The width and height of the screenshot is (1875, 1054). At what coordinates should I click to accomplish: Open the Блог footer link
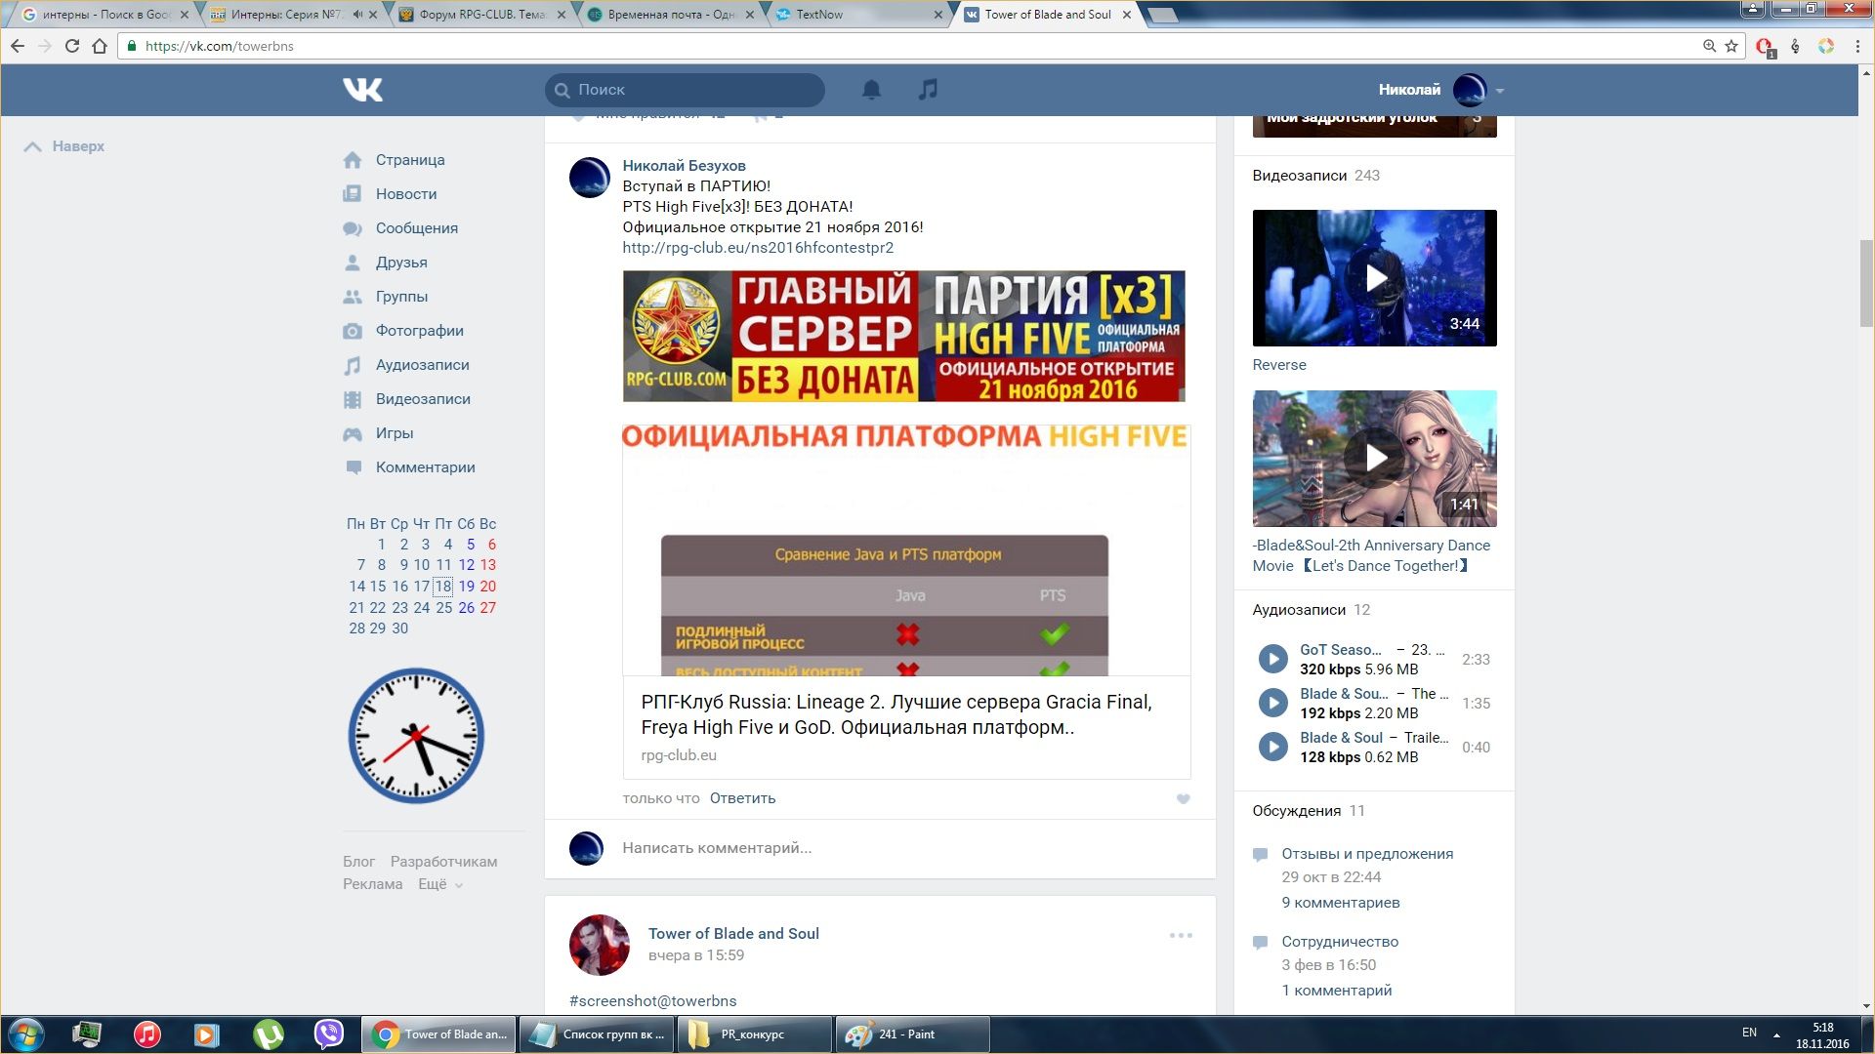358,862
